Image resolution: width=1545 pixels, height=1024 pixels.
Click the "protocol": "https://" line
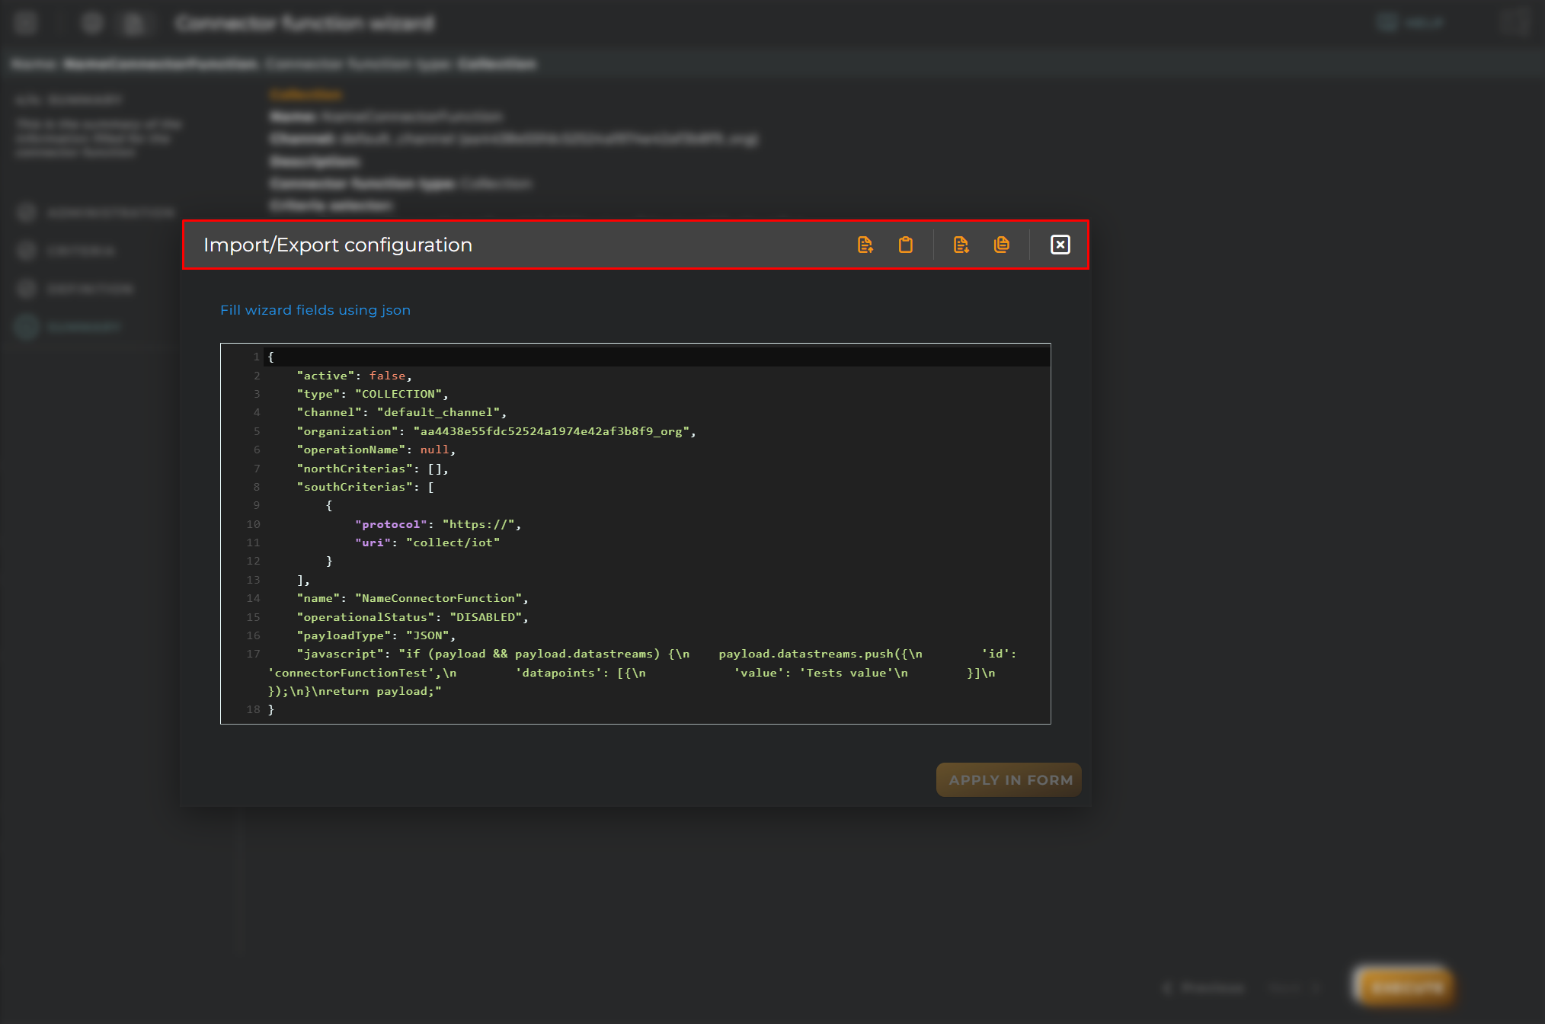tap(438, 524)
